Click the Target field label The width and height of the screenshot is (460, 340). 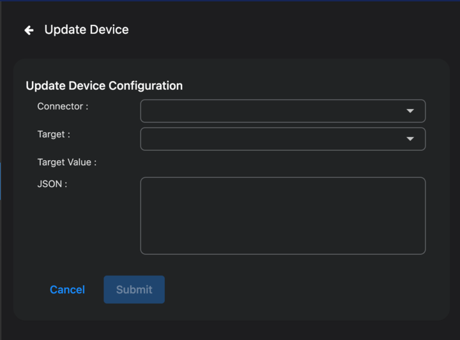coord(54,135)
